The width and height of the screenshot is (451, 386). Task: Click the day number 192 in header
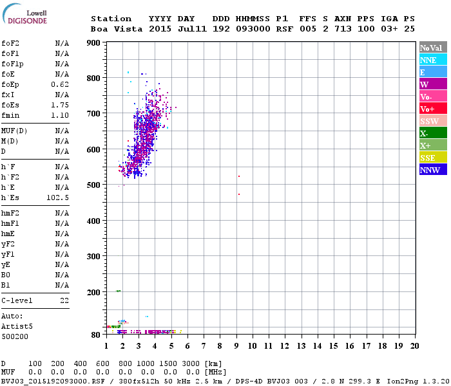click(221, 29)
